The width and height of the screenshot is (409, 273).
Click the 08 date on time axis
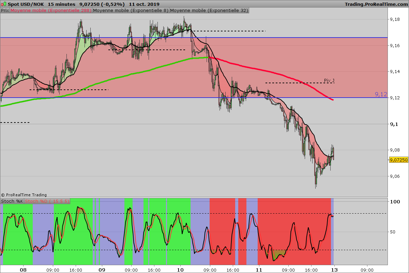pos(23,270)
